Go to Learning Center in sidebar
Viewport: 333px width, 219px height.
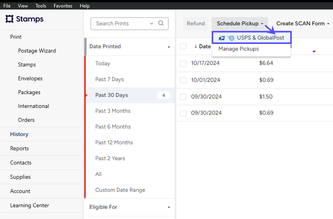pos(30,206)
